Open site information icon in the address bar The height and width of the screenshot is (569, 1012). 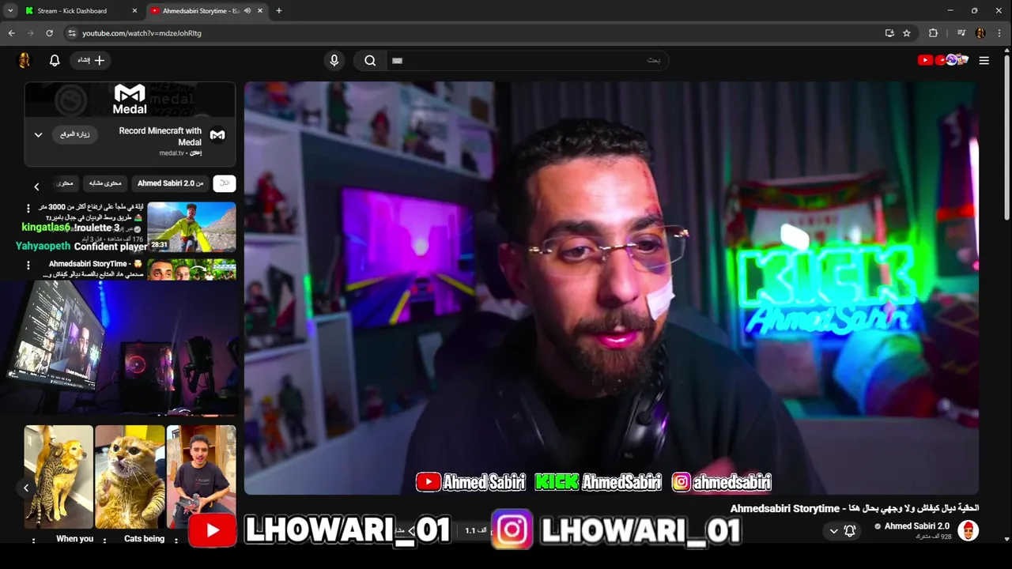click(72, 33)
